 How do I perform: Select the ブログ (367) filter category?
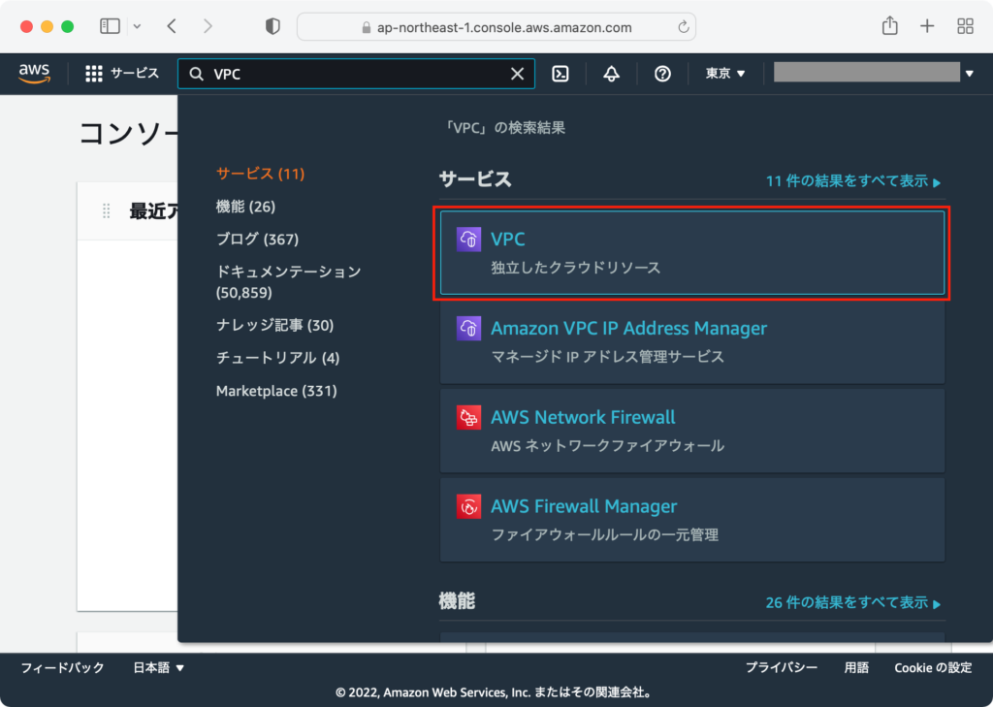(257, 239)
